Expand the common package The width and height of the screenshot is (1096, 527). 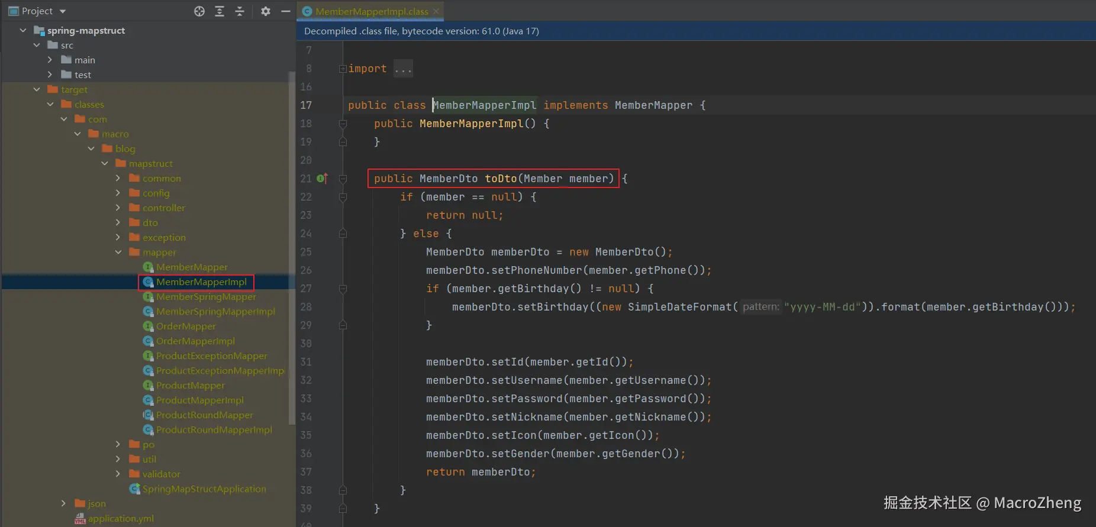pyautogui.click(x=118, y=178)
